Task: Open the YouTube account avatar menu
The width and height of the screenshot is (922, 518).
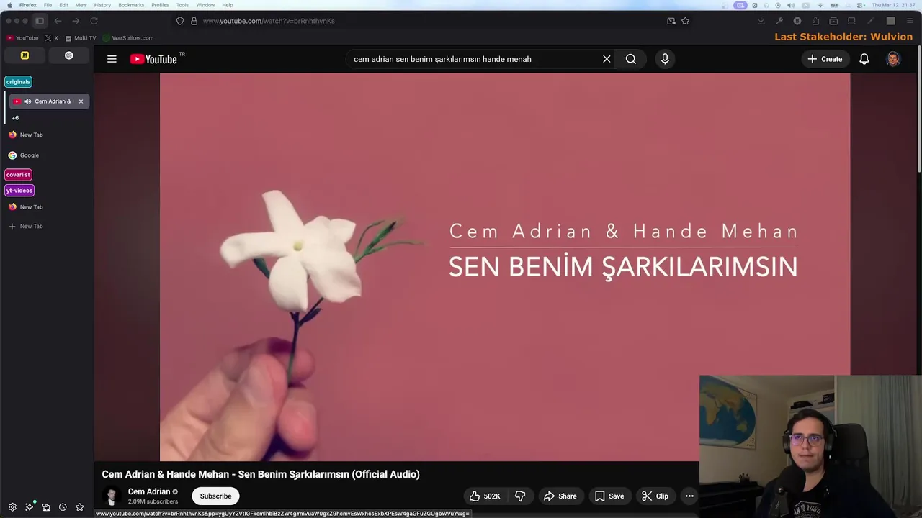Action: coord(893,59)
